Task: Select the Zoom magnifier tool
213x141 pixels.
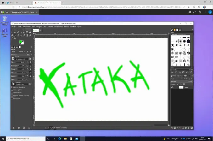Action: coord(15,38)
